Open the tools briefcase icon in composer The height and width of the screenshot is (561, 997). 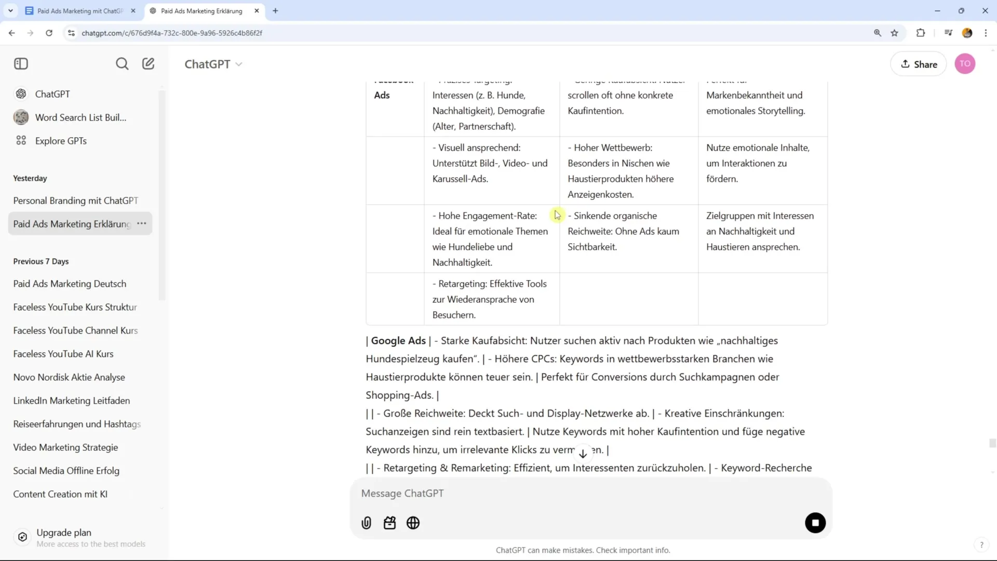point(390,523)
